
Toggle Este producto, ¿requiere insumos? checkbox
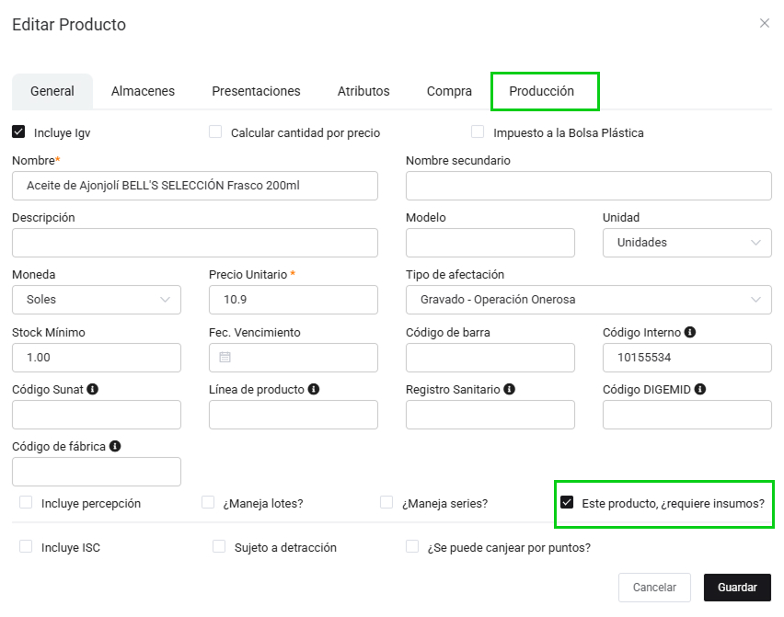point(567,503)
